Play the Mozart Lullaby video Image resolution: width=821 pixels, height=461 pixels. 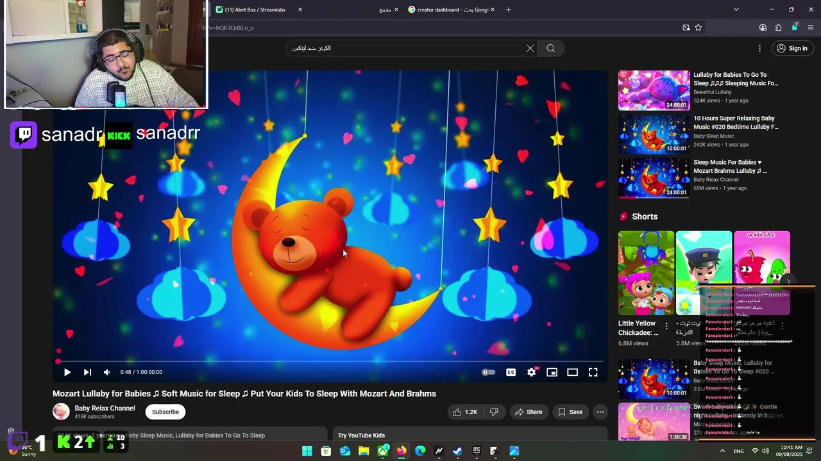point(67,372)
